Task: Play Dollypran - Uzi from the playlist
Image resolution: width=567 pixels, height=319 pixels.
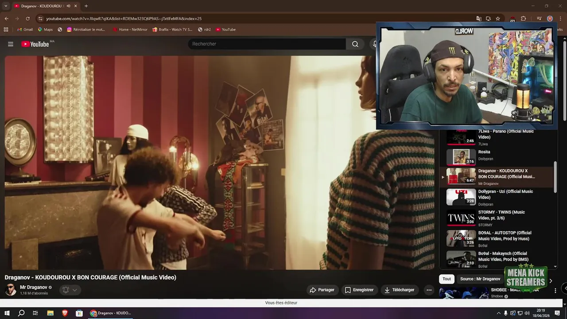Action: point(497,198)
